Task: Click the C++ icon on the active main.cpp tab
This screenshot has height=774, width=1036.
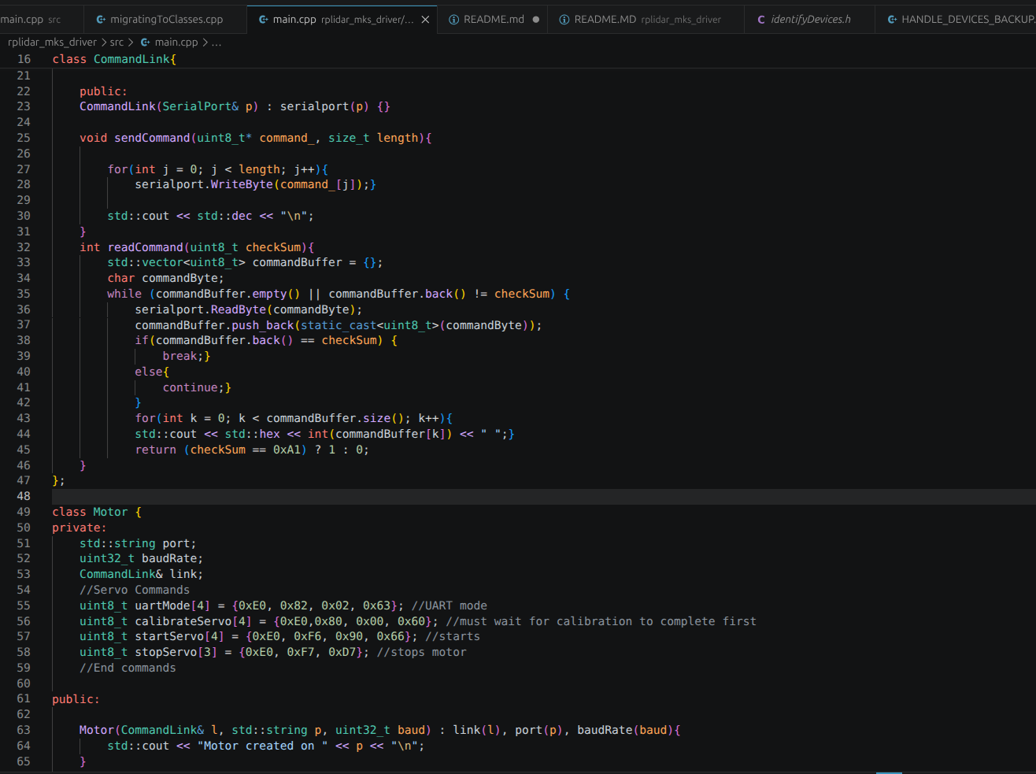Action: (264, 20)
